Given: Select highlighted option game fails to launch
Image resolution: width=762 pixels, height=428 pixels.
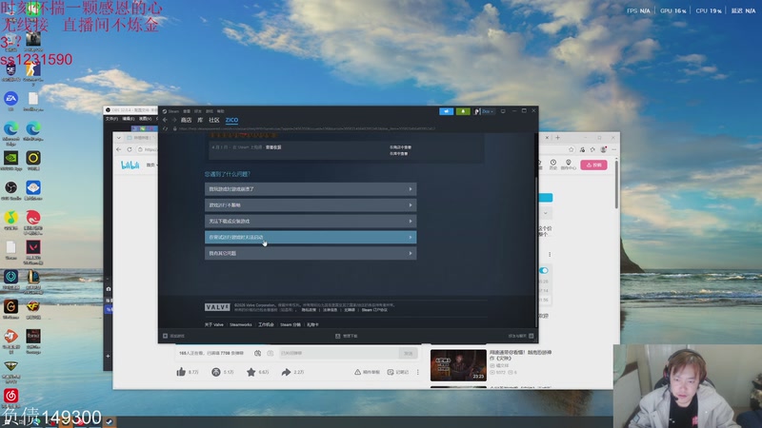Looking at the screenshot, I should 311,237.
